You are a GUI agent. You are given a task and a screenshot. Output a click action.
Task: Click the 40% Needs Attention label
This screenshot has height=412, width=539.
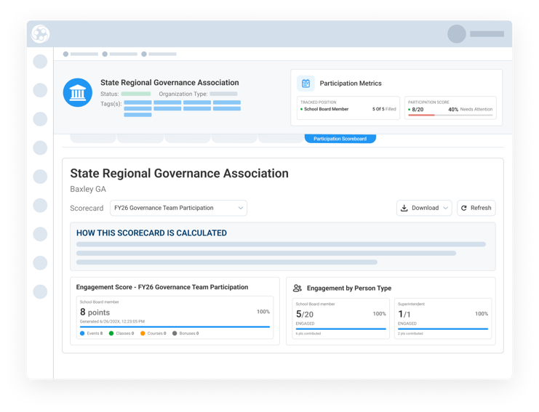click(x=470, y=109)
